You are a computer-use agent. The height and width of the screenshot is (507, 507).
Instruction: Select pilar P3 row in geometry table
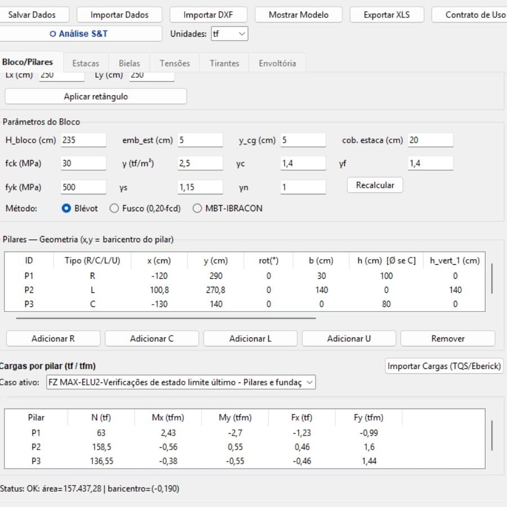[245, 304]
